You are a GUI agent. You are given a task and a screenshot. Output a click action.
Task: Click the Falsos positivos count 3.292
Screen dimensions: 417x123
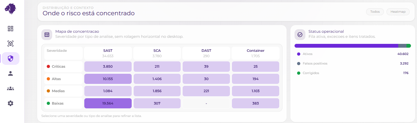pos(404,63)
